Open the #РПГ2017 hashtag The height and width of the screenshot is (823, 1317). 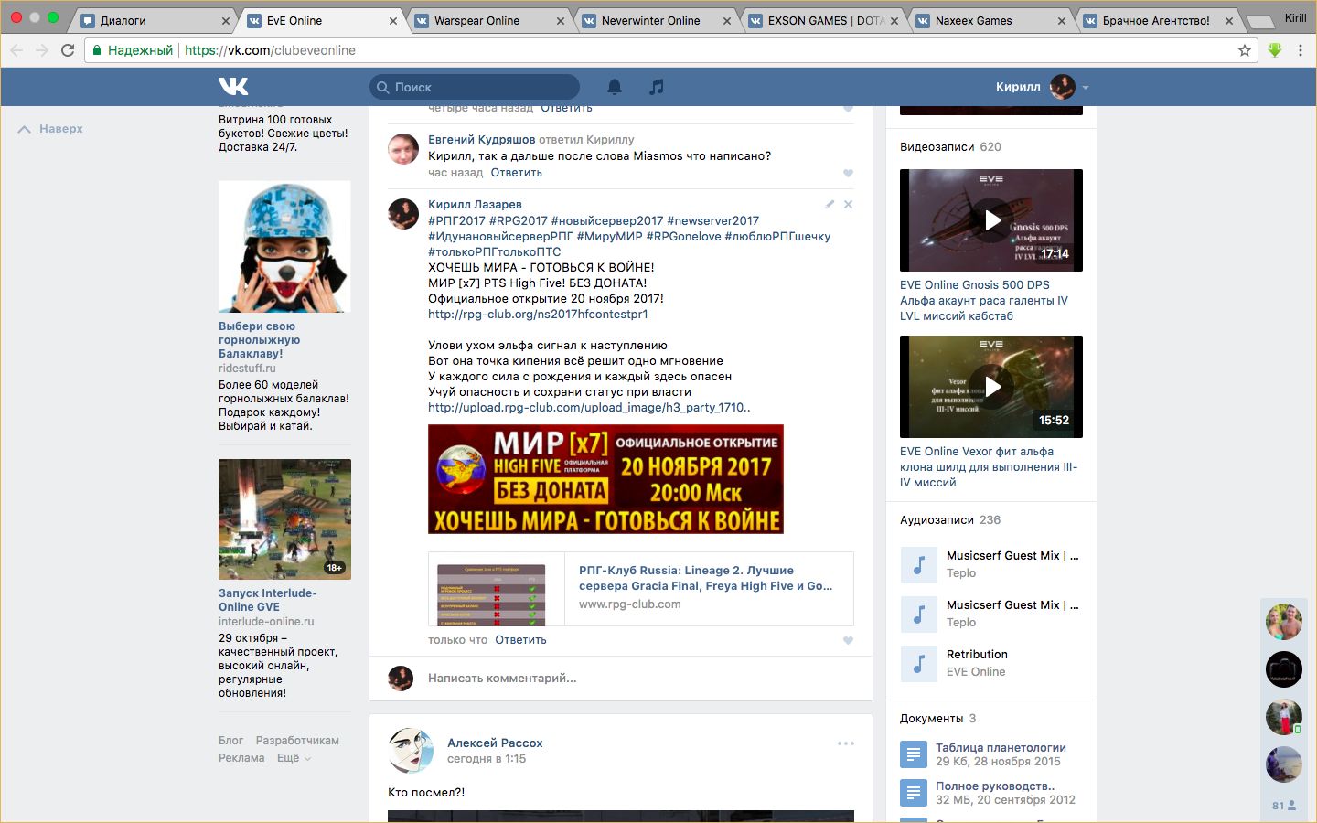456,220
